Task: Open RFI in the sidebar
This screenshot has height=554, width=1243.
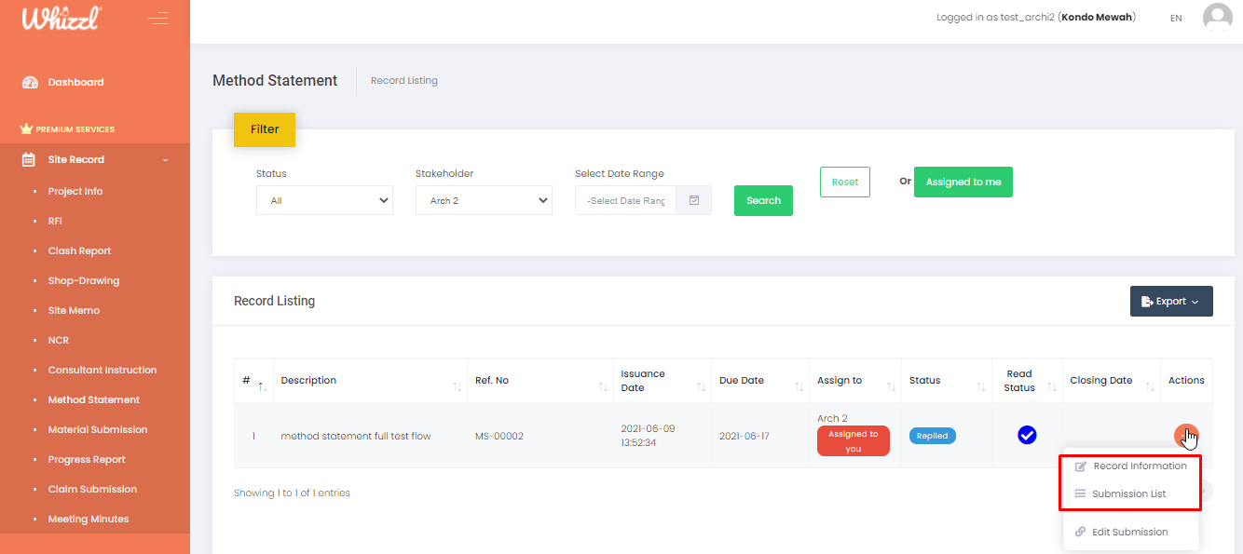Action: (55, 221)
